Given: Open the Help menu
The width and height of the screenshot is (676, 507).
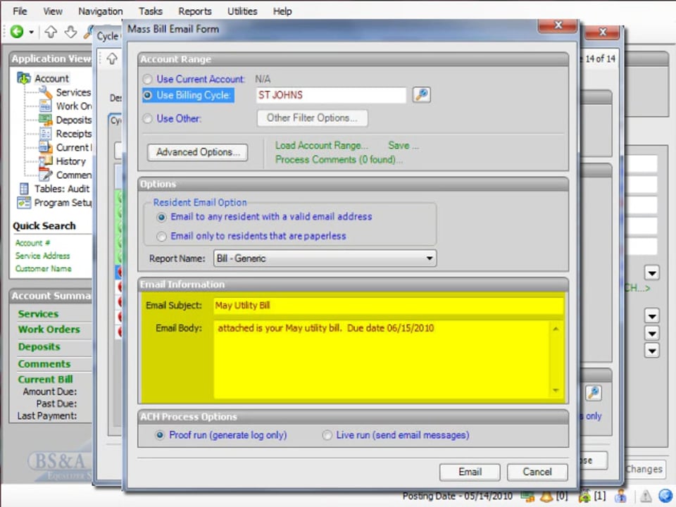Looking at the screenshot, I should (282, 11).
